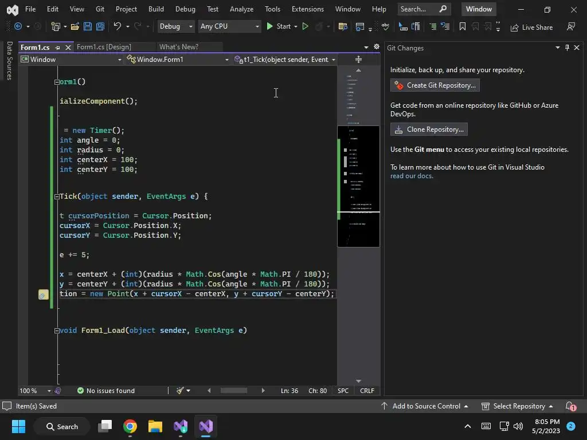This screenshot has width=587, height=440.
Task: Click the green No issues found checkmark
Action: [80, 391]
